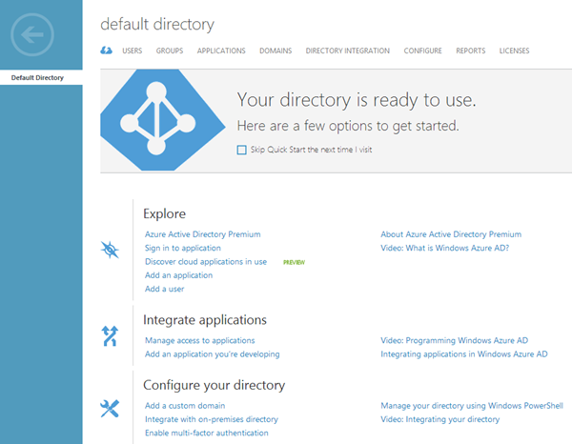Select Default Directory in sidebar
The height and width of the screenshot is (444, 572).
pyautogui.click(x=41, y=77)
